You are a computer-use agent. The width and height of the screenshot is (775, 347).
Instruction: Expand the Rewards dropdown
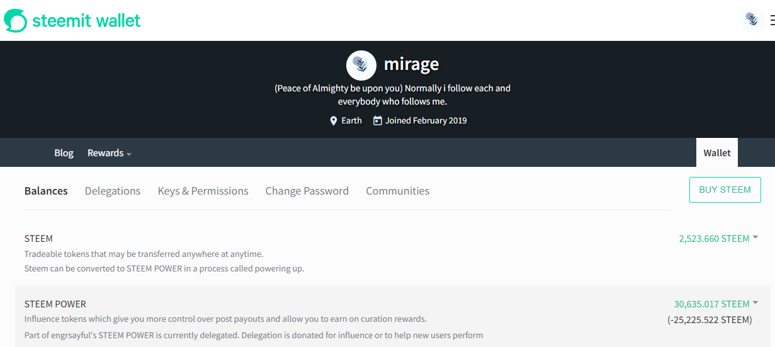(x=110, y=153)
